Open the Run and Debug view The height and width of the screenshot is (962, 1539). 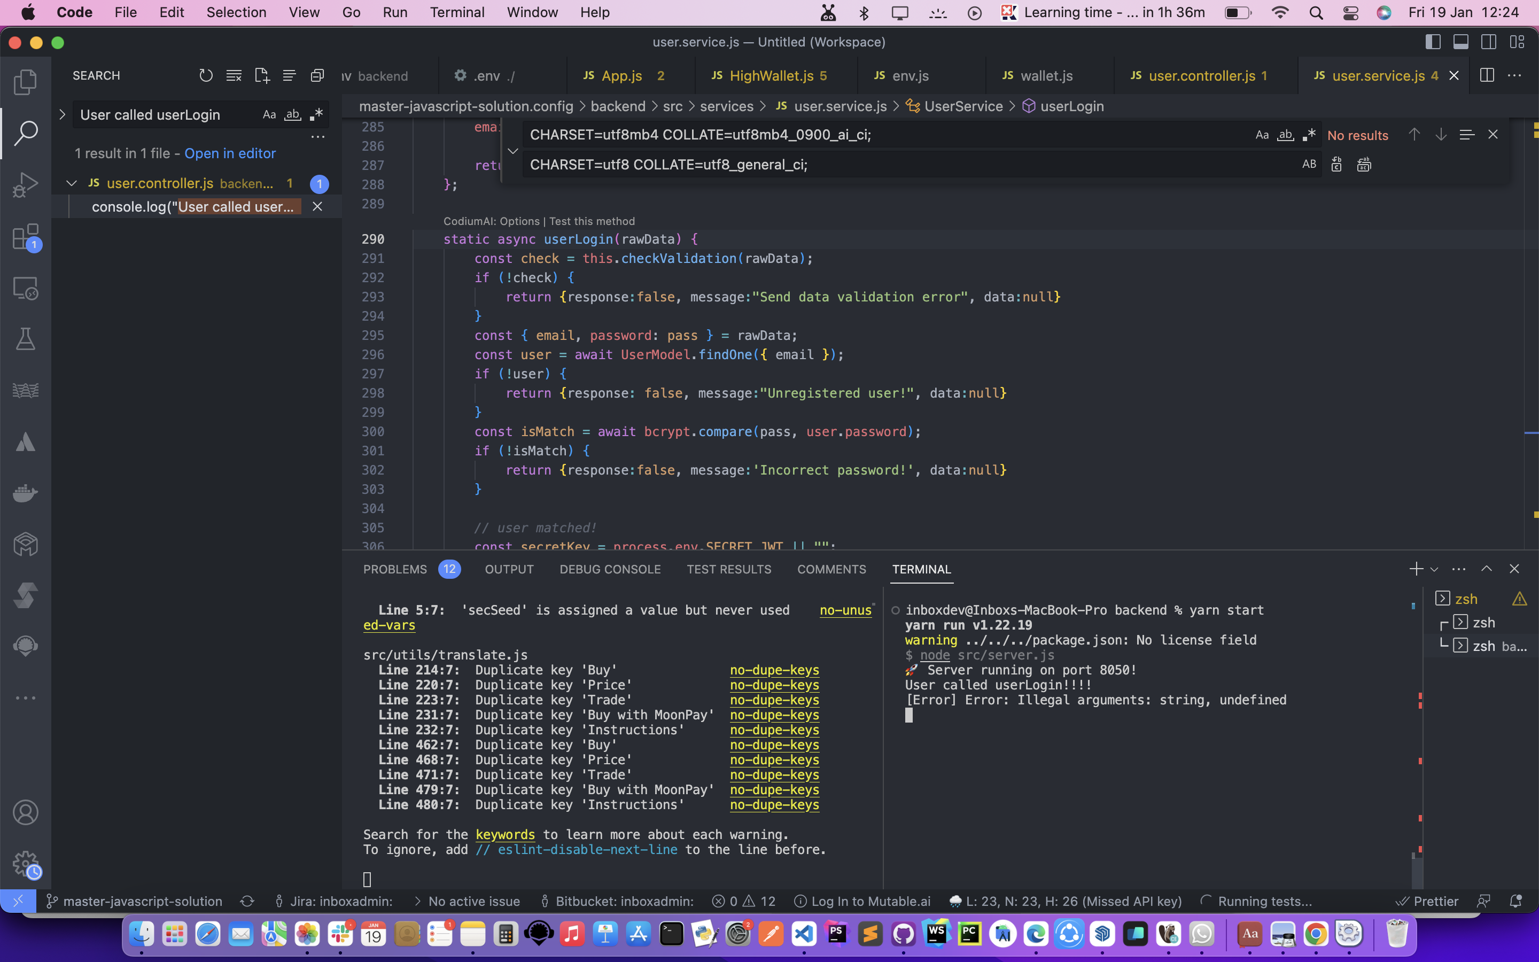26,185
